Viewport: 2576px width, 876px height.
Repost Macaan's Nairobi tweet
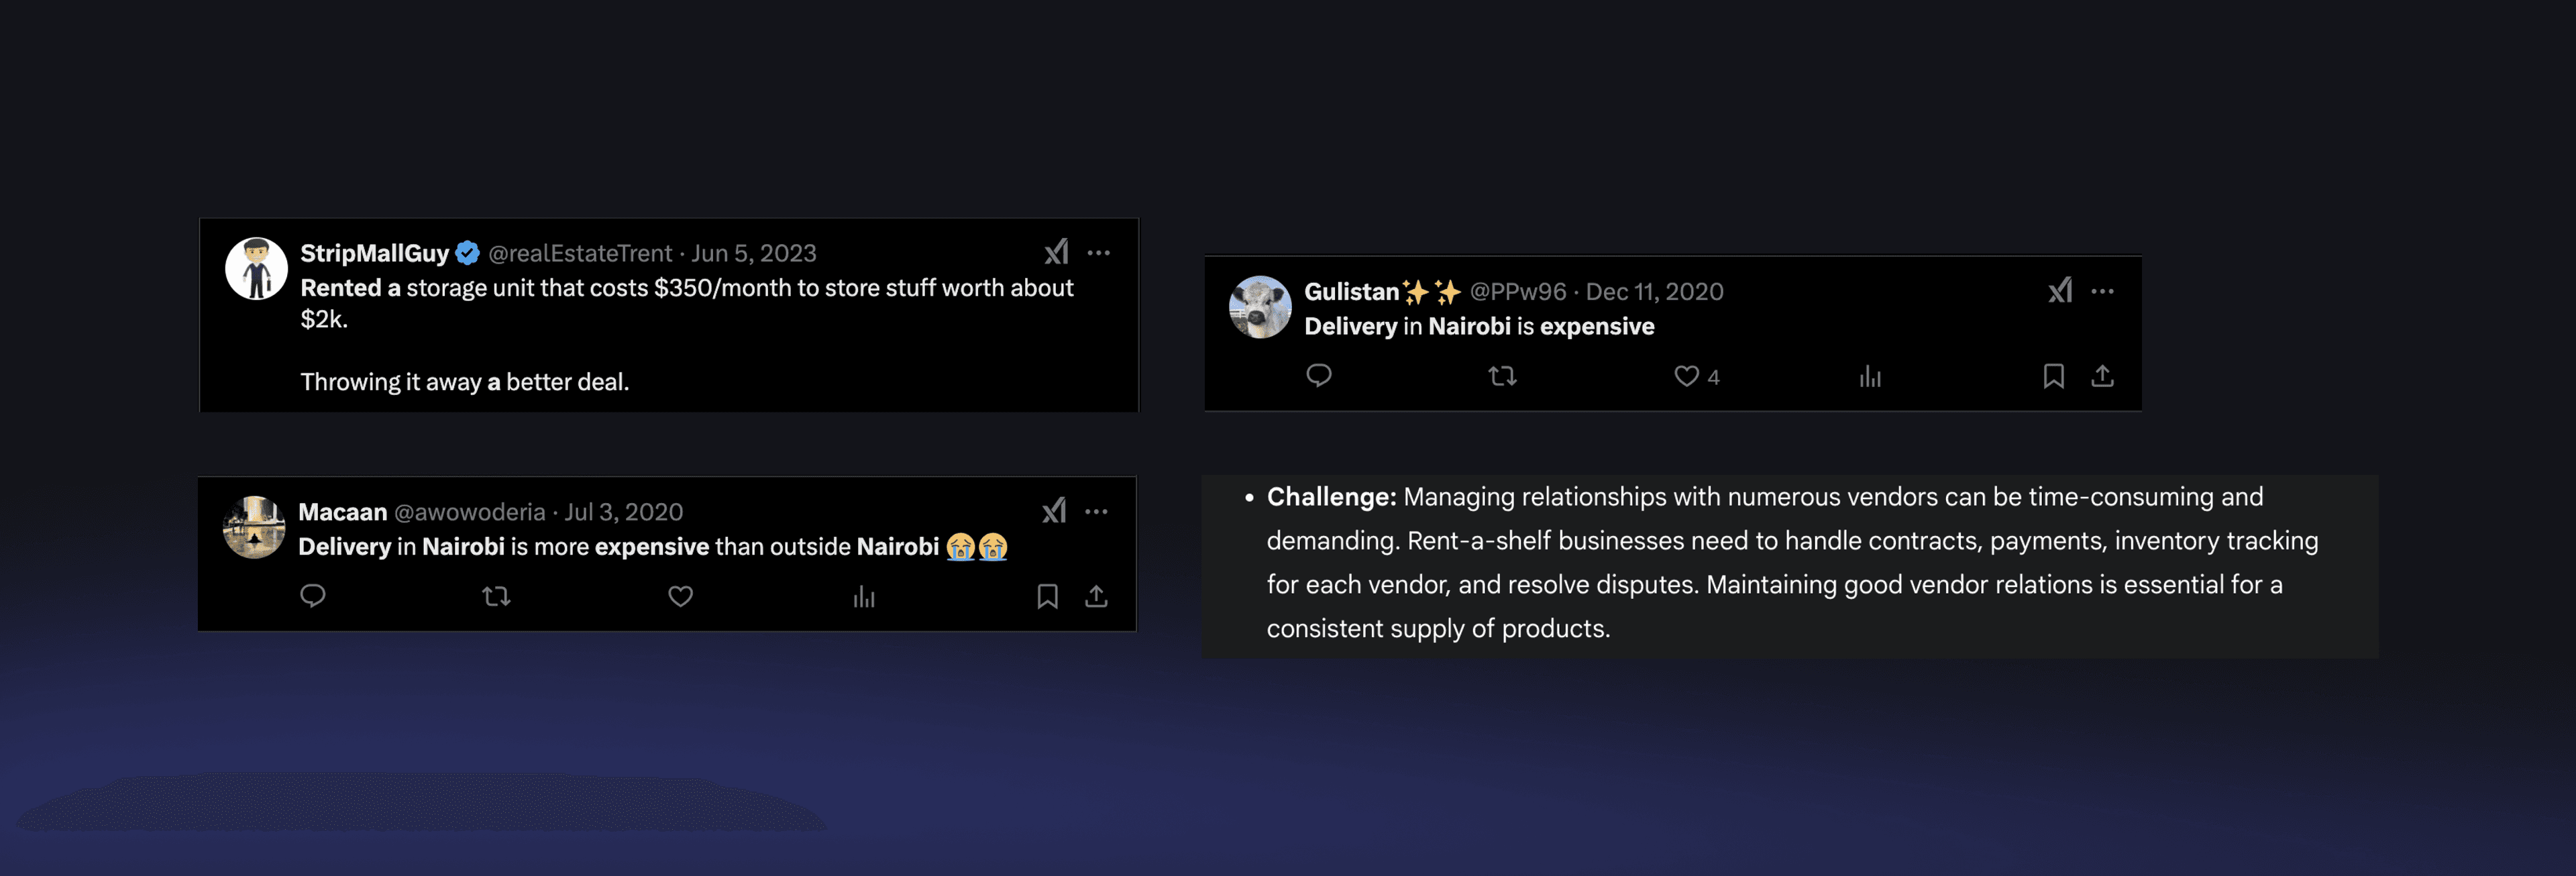[496, 597]
